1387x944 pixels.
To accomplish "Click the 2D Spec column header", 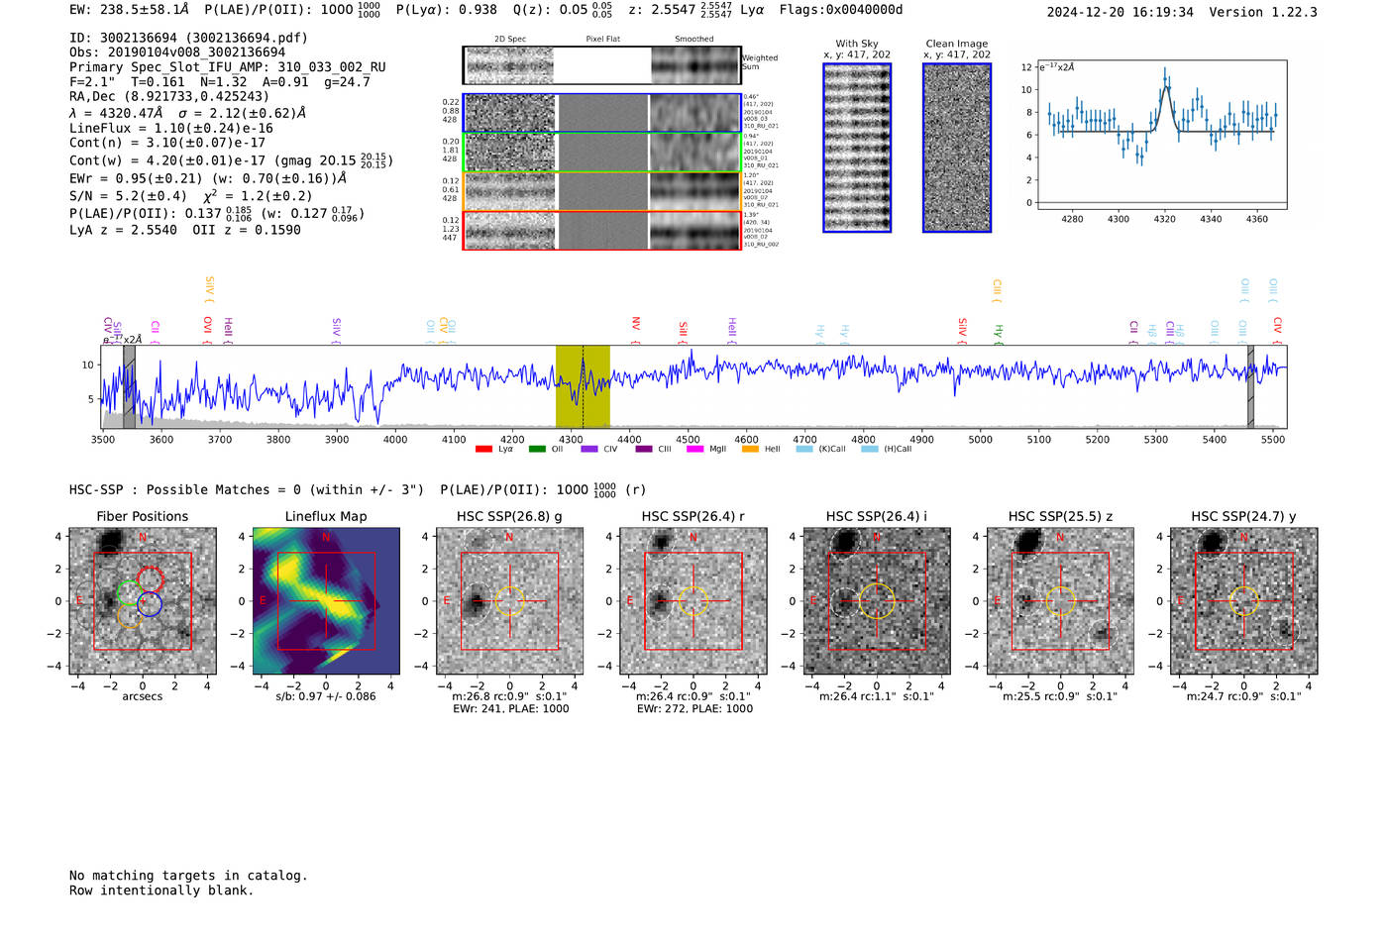I will (x=510, y=40).
